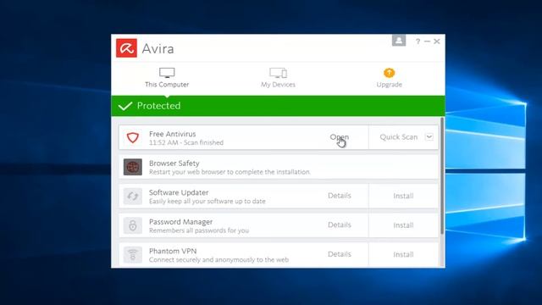Switch to Upgrade tab
The height and width of the screenshot is (305, 542).
click(x=390, y=78)
